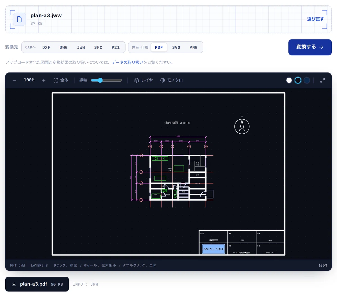Viewport: 337px width, 294px height.
Task: Toggle モノクロ monochrome mode
Action: (172, 80)
